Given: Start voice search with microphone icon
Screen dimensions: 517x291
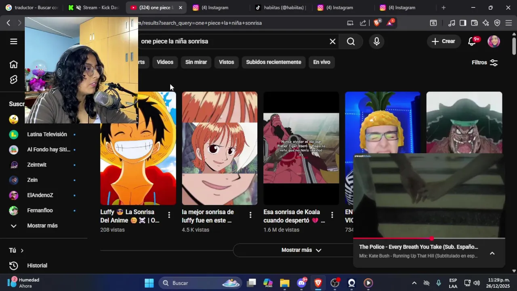Looking at the screenshot, I should (376, 41).
